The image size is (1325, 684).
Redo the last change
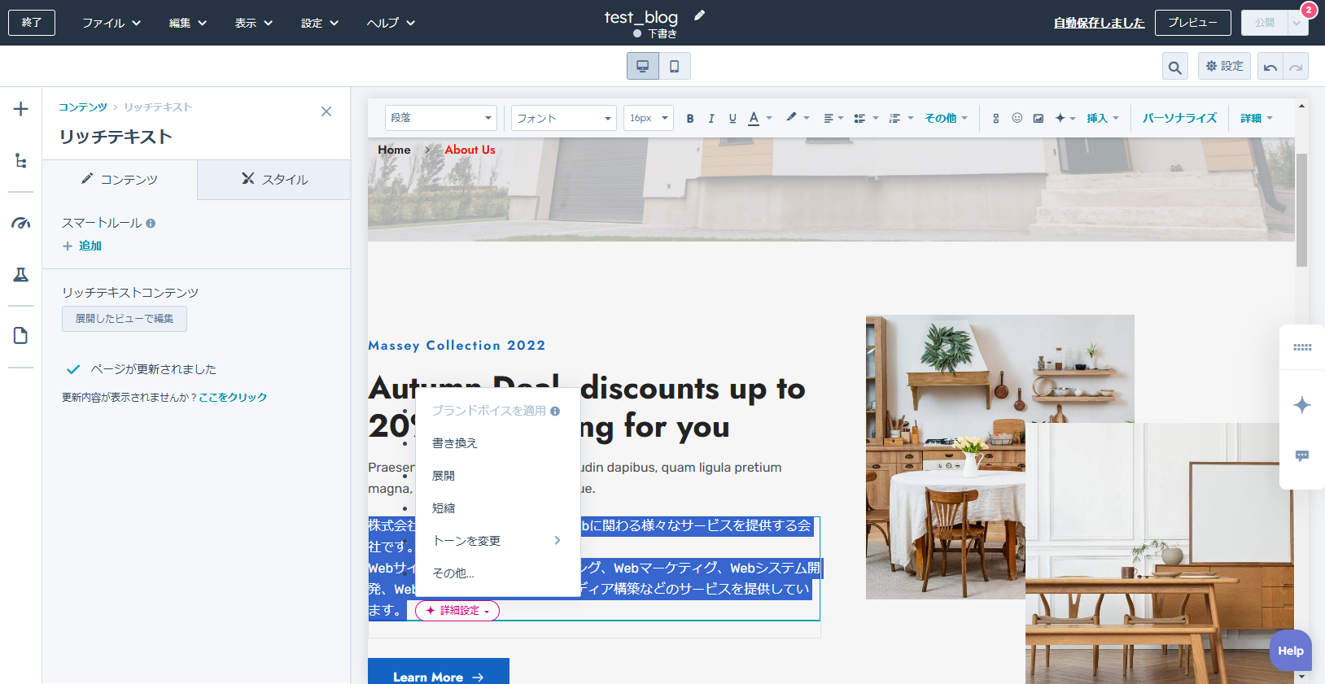1296,67
